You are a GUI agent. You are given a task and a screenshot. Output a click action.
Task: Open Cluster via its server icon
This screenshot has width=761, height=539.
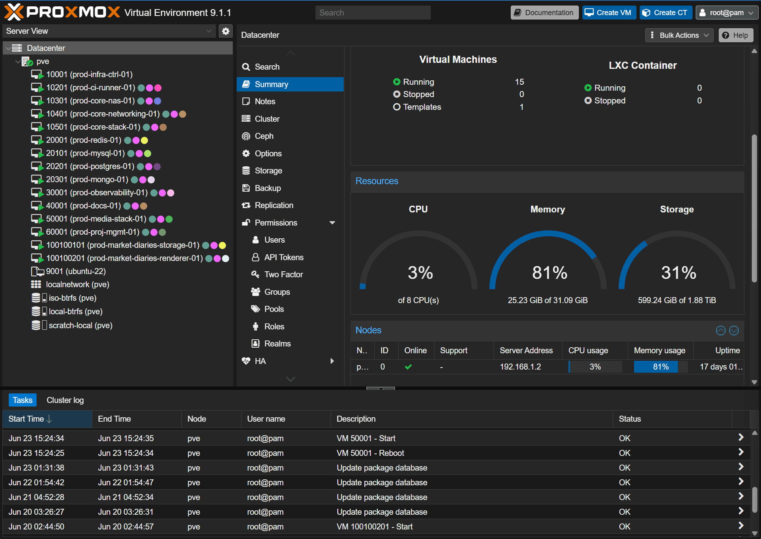click(246, 119)
